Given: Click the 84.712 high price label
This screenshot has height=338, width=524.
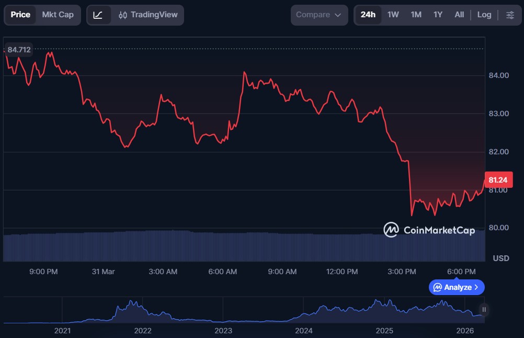Looking at the screenshot, I should tap(19, 50).
